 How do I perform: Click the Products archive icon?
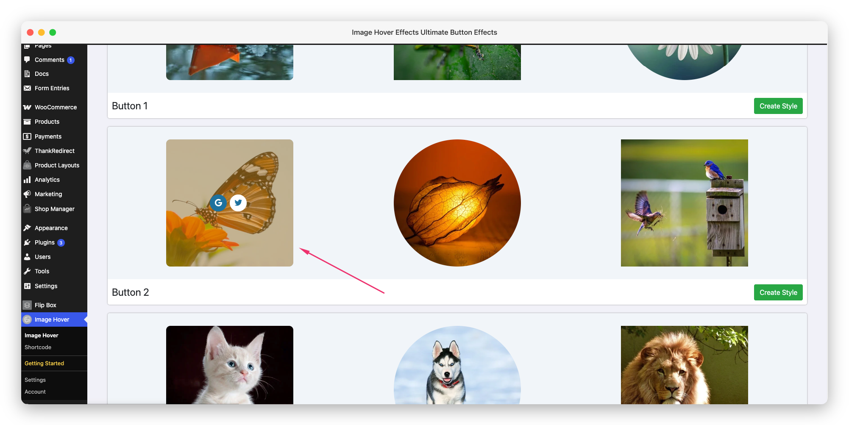coord(27,122)
